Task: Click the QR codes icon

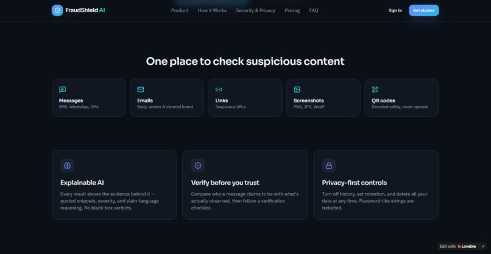Action: pyautogui.click(x=375, y=90)
